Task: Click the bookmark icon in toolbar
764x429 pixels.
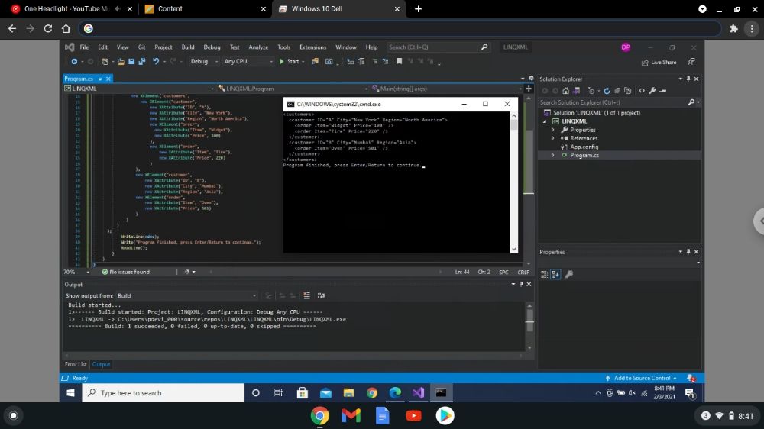Action: (399, 61)
